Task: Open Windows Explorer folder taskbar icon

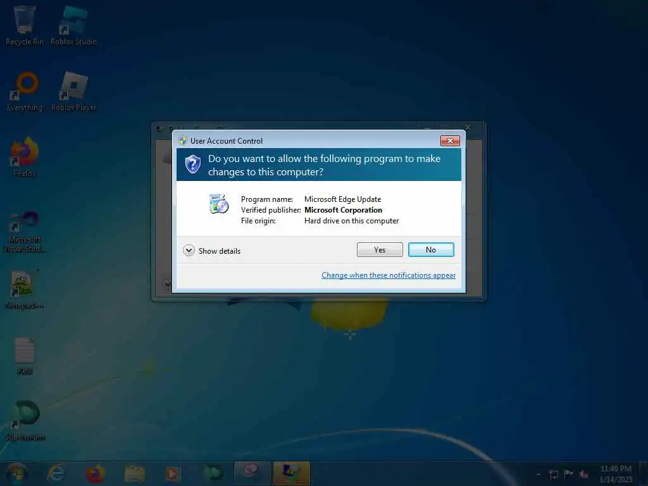Action: [x=135, y=473]
